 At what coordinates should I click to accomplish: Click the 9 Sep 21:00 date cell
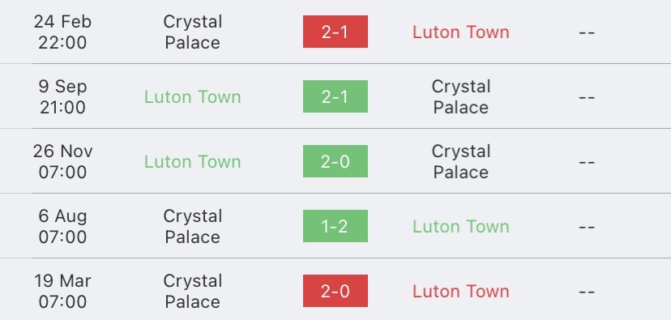click(62, 96)
